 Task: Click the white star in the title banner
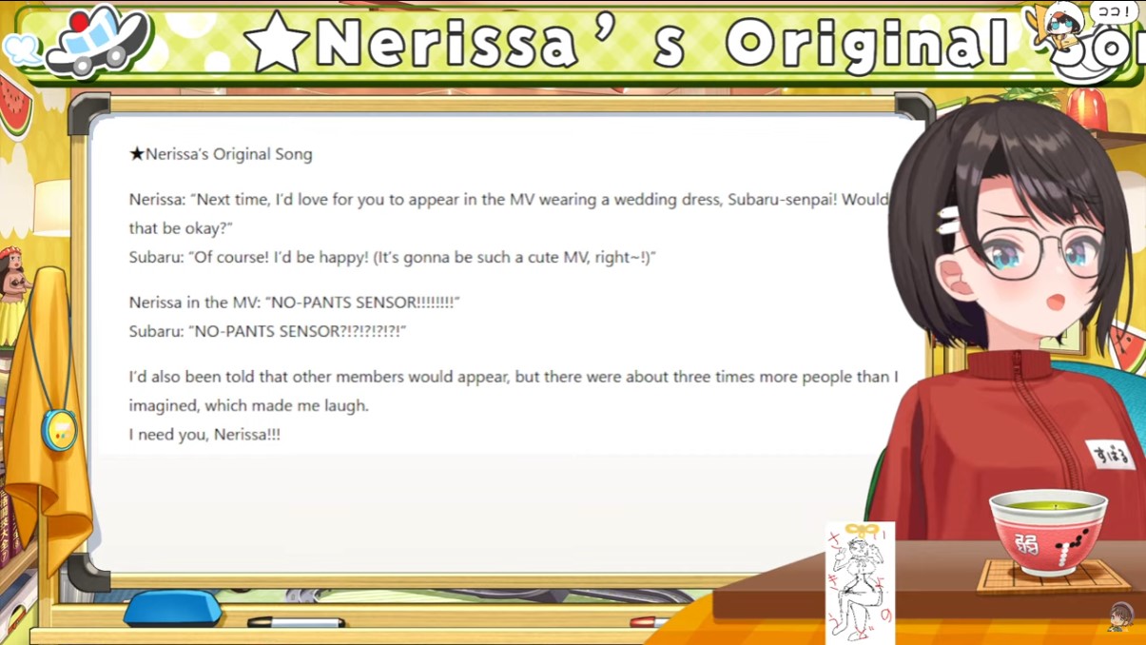[276, 44]
